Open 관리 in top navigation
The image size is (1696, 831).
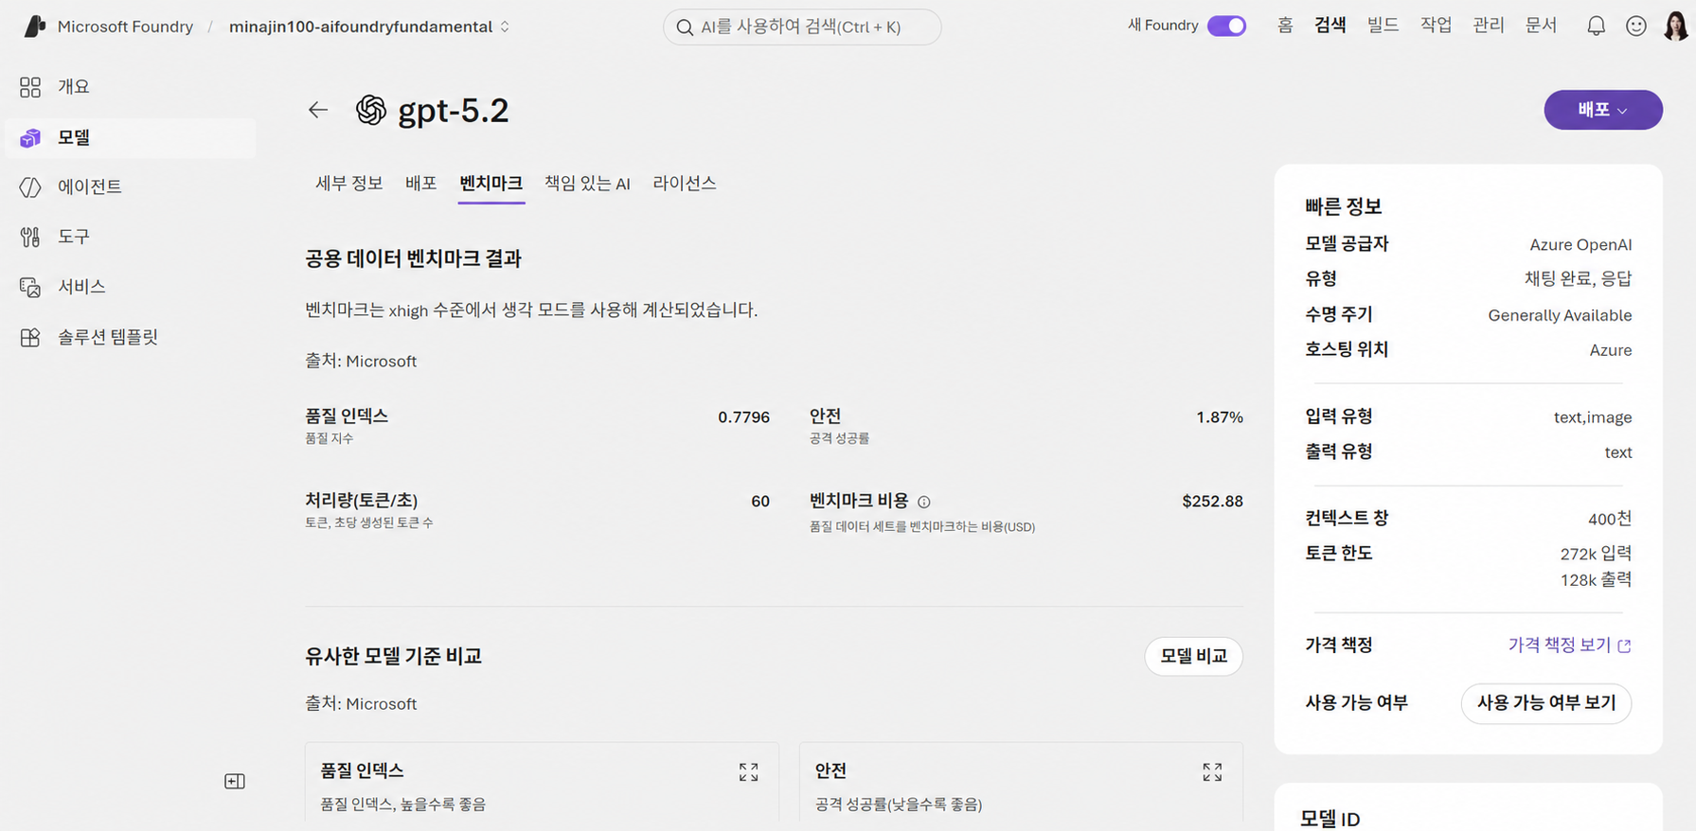[x=1489, y=26]
